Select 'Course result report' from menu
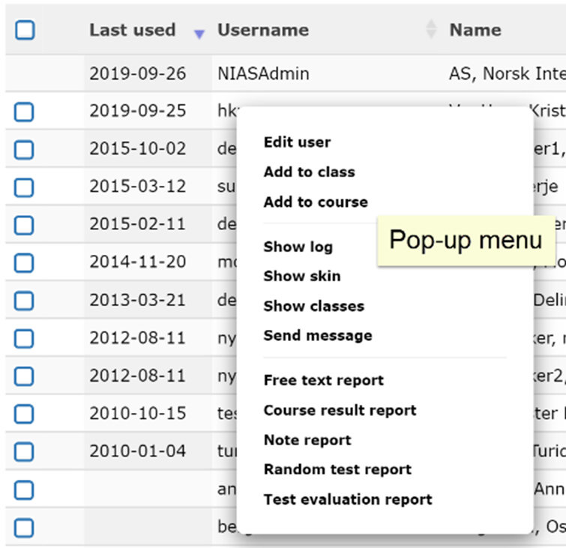 point(340,411)
